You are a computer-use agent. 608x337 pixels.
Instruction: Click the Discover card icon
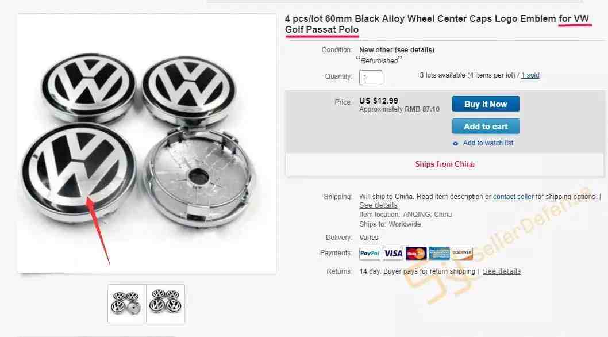462,254
